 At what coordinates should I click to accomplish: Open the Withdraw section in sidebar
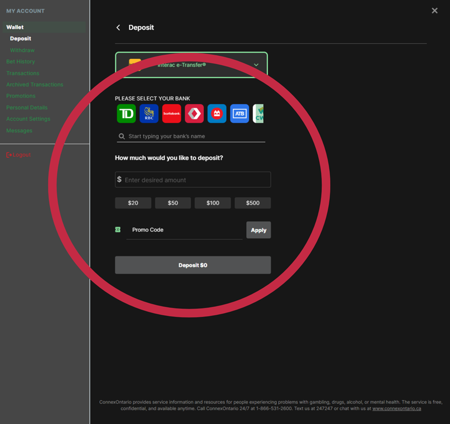tap(22, 50)
